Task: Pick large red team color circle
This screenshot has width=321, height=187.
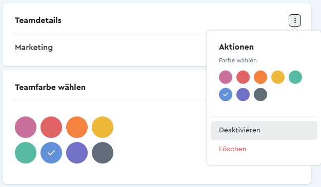Action: (51, 127)
